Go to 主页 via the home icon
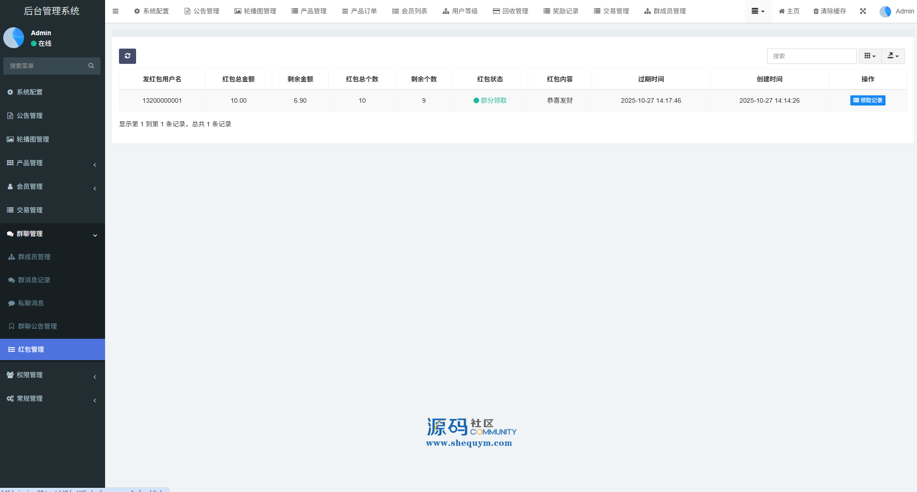Screen dimensions: 917x492 (x=782, y=11)
